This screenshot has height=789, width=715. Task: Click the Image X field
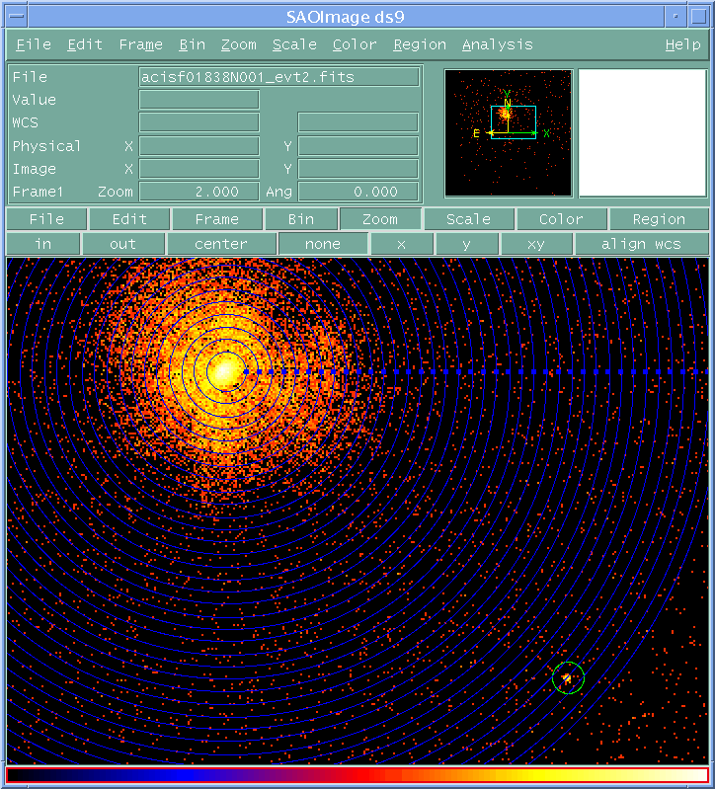(199, 169)
